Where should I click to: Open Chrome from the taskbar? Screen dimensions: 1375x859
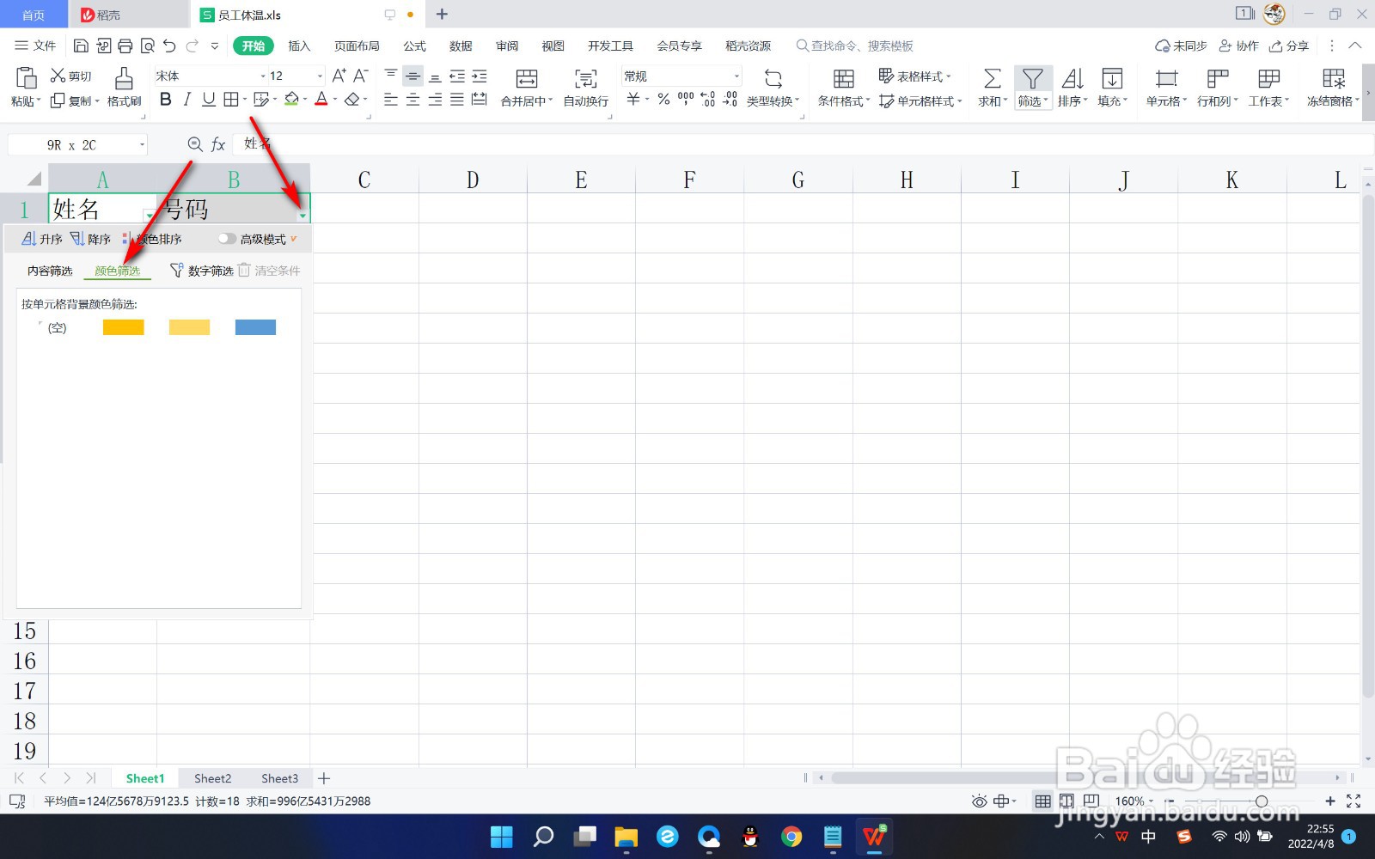tap(791, 836)
